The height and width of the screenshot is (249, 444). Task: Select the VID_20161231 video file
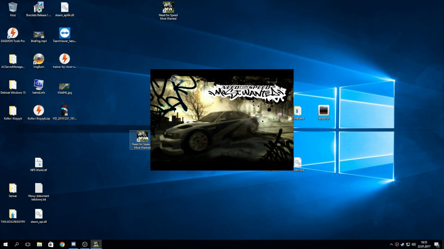pos(65,112)
